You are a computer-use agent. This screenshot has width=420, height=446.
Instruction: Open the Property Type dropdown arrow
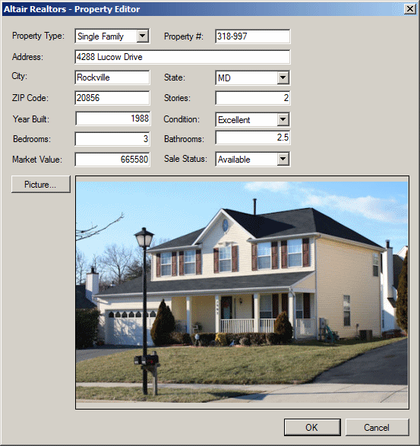click(x=142, y=36)
